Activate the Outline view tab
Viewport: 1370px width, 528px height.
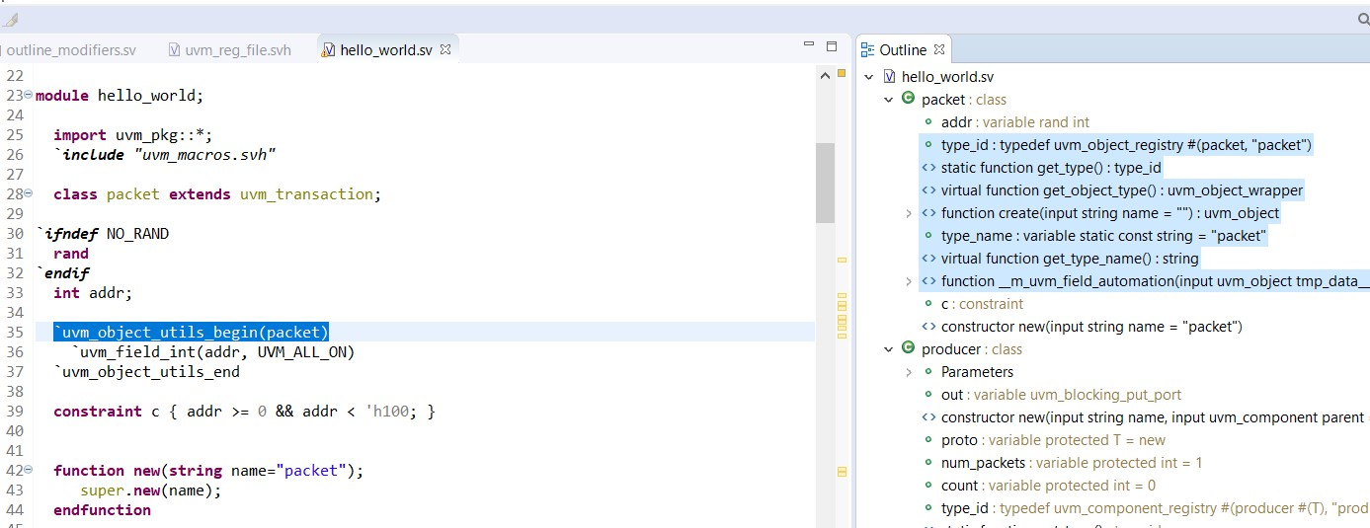tap(903, 49)
